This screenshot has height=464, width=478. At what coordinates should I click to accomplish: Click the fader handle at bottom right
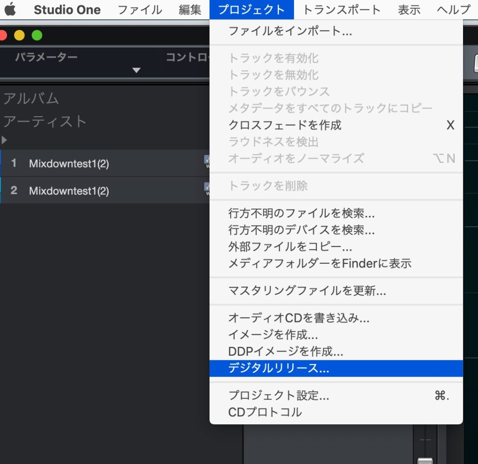425,461
